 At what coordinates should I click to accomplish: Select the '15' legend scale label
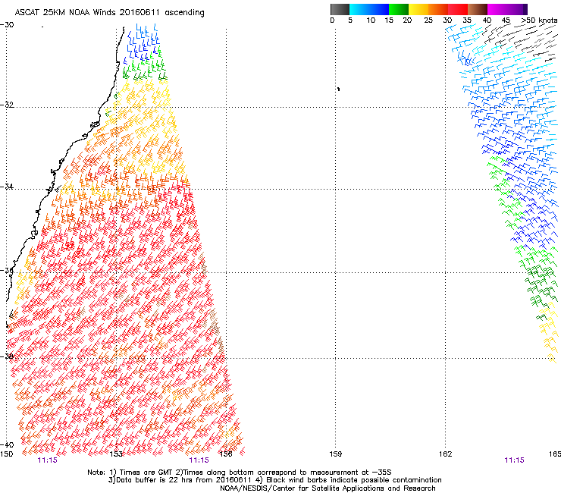[x=389, y=20]
